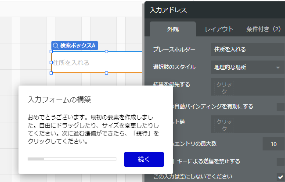The width and height of the screenshot is (285, 182).
Task: Click the 結果を優先する expression field
Action: click(248, 87)
